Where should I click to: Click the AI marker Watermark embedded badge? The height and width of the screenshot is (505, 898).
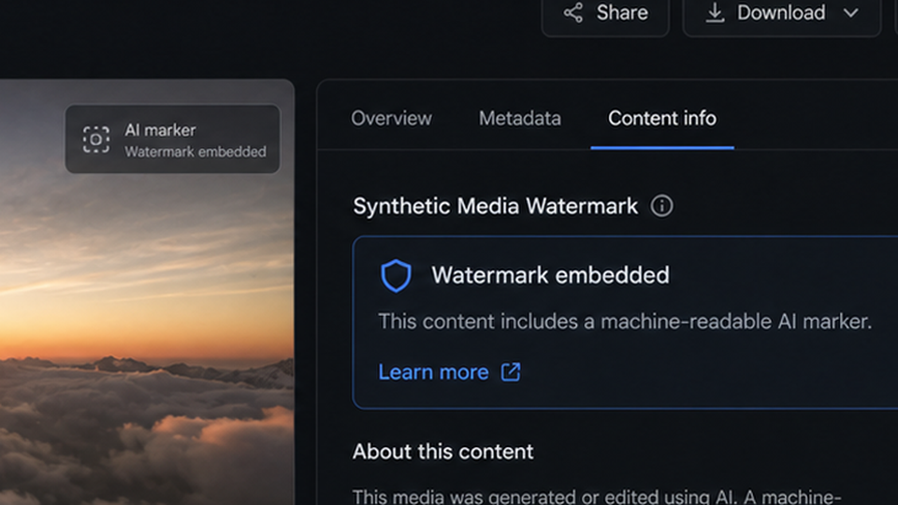click(172, 139)
